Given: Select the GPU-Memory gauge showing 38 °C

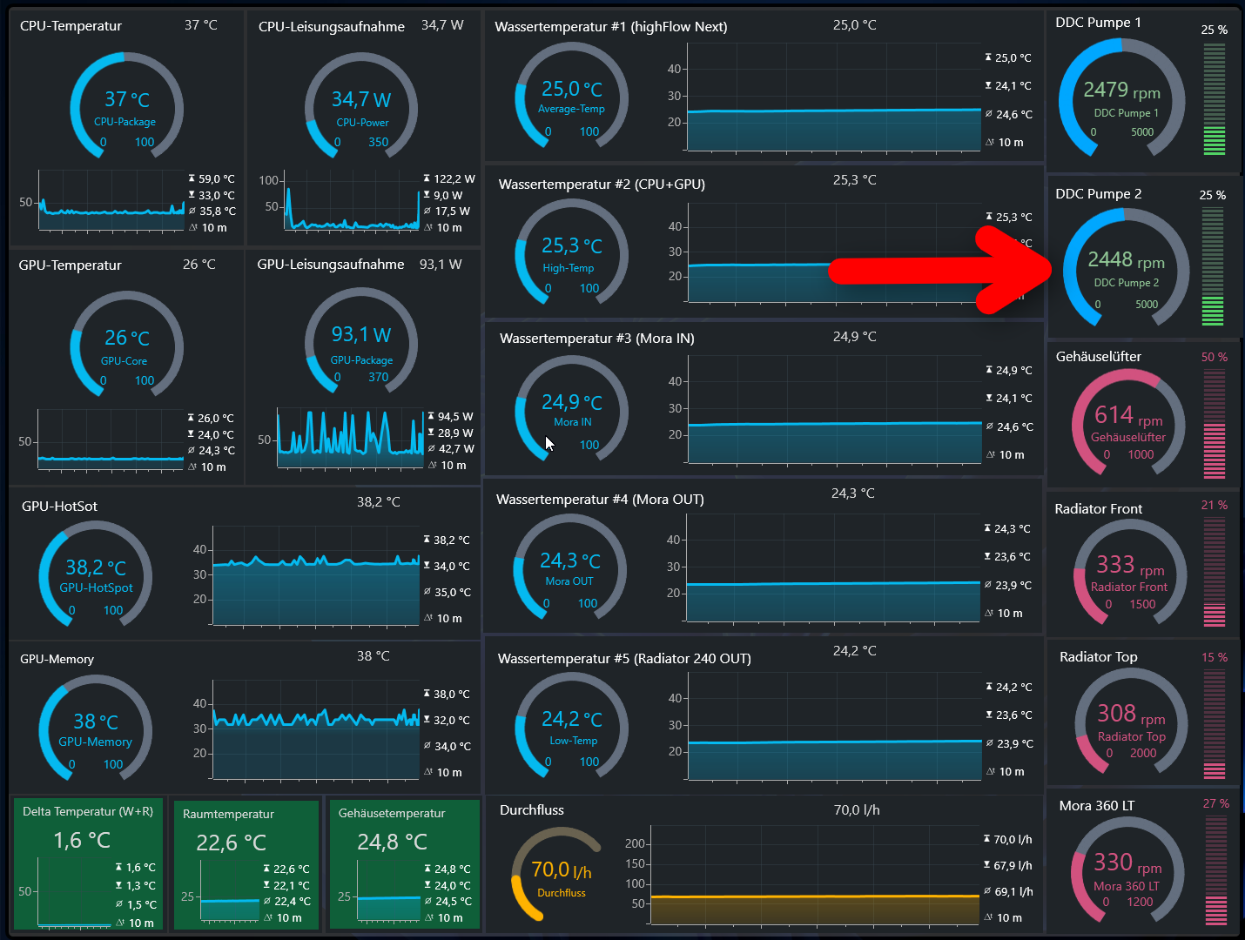Looking at the screenshot, I should pyautogui.click(x=96, y=728).
